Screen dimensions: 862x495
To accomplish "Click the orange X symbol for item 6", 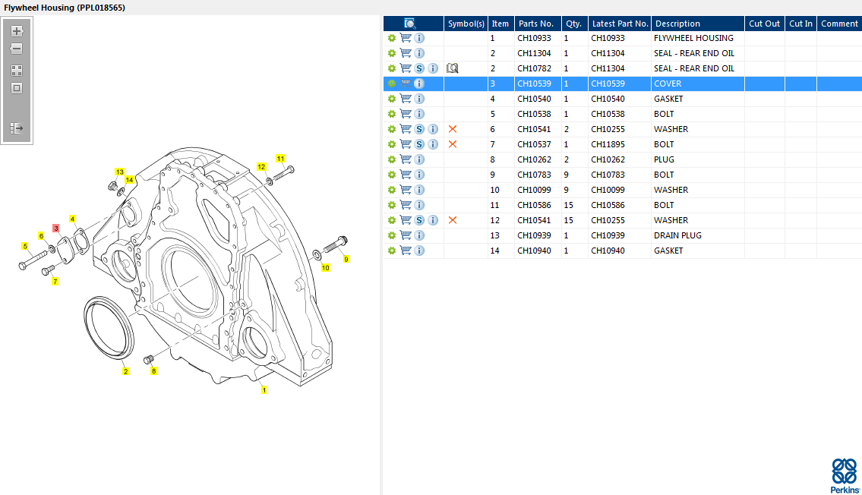I will [x=453, y=129].
